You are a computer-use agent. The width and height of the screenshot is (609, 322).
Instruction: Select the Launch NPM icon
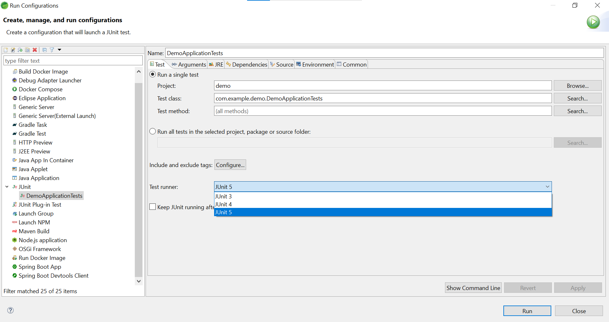(15, 222)
